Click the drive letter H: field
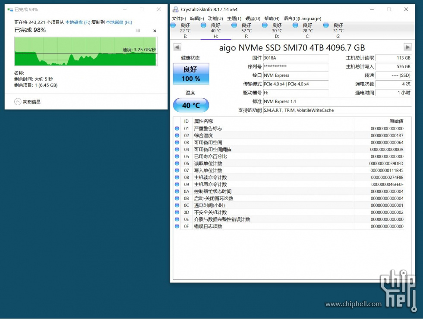The image size is (423, 319). (x=296, y=93)
